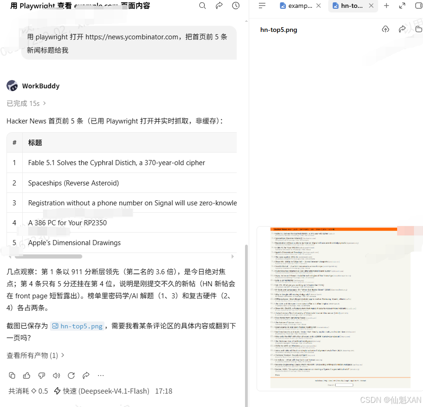Select the Apple's Dimensional Drawings row

(122, 243)
